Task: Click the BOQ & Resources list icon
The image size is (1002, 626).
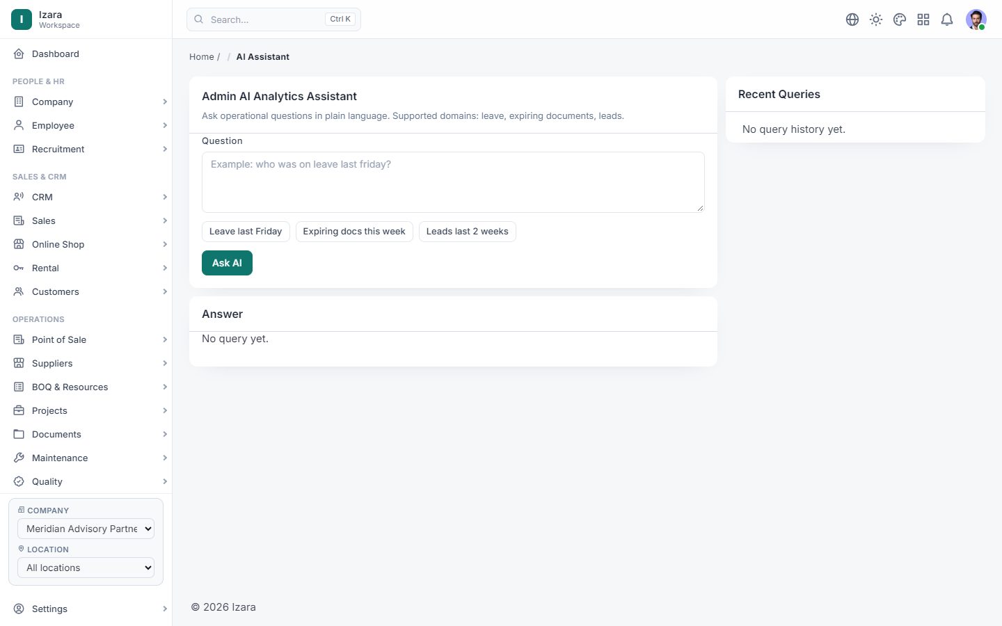Action: pyautogui.click(x=19, y=387)
